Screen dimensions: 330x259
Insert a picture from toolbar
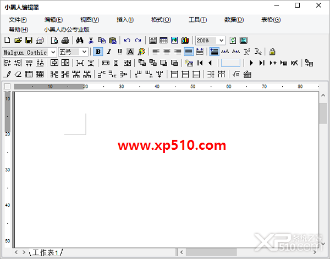(x=174, y=40)
